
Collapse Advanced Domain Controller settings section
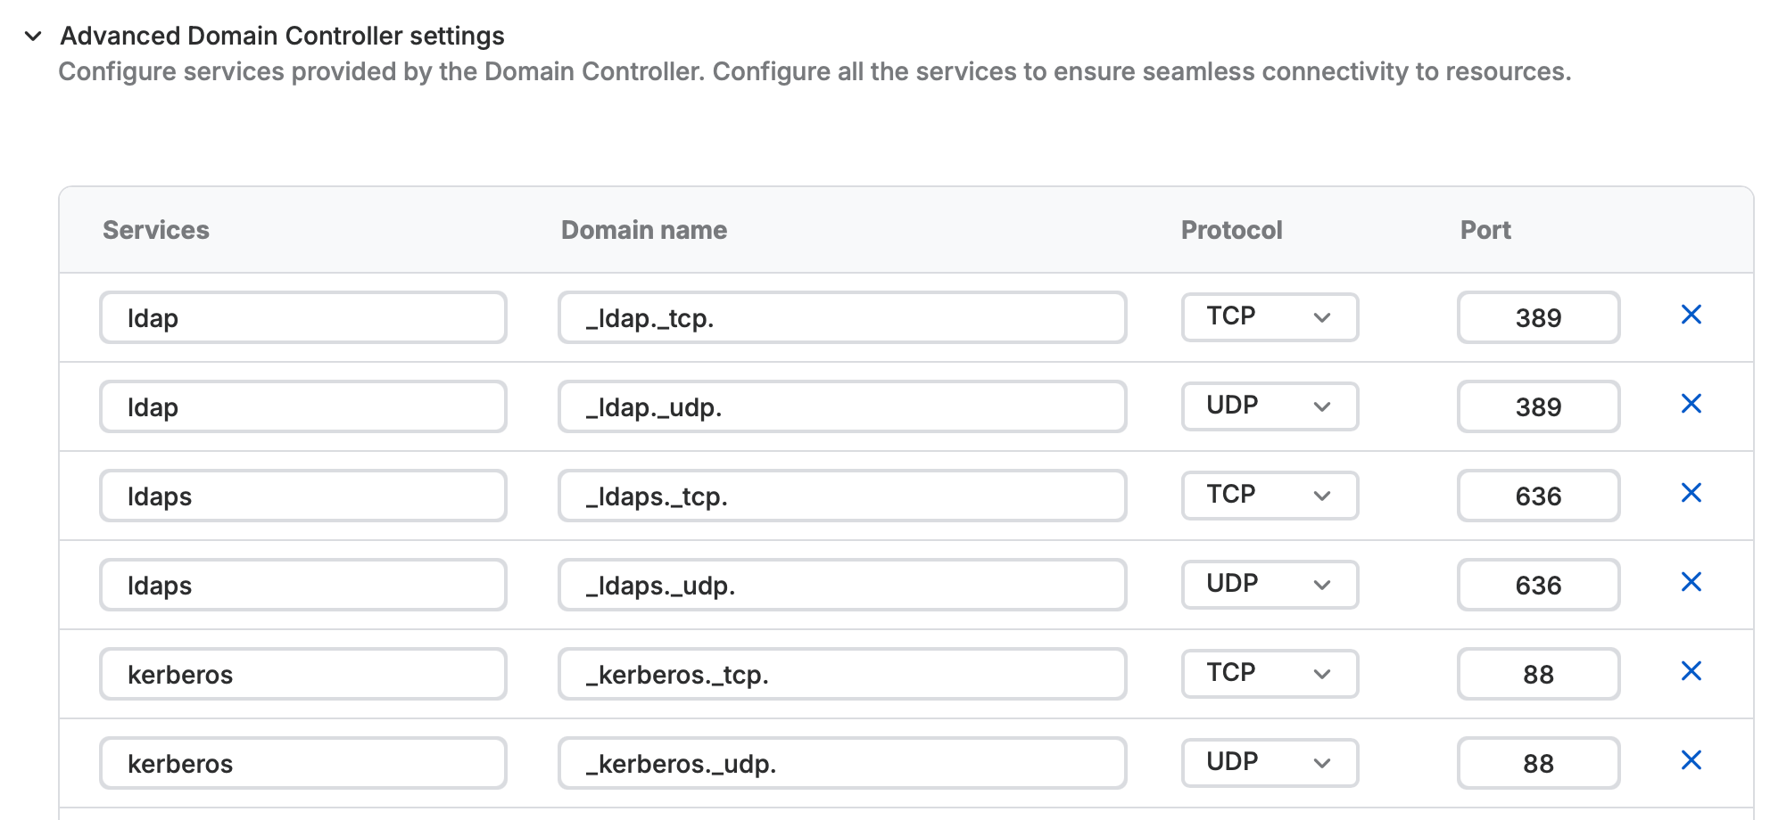(x=33, y=37)
